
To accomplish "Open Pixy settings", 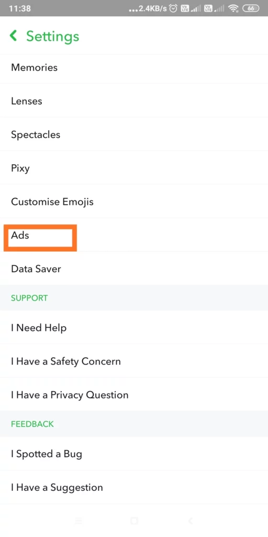I will tap(134, 168).
